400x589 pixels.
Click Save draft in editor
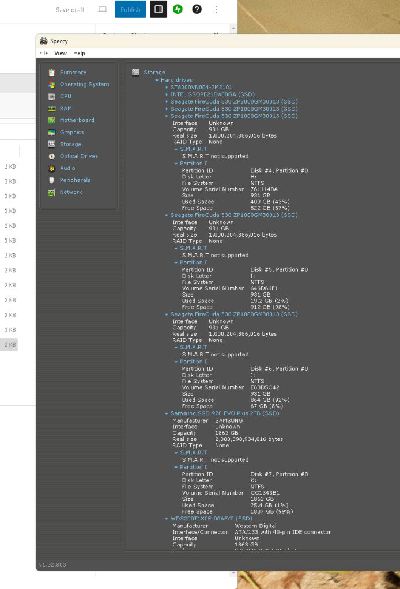70,10
